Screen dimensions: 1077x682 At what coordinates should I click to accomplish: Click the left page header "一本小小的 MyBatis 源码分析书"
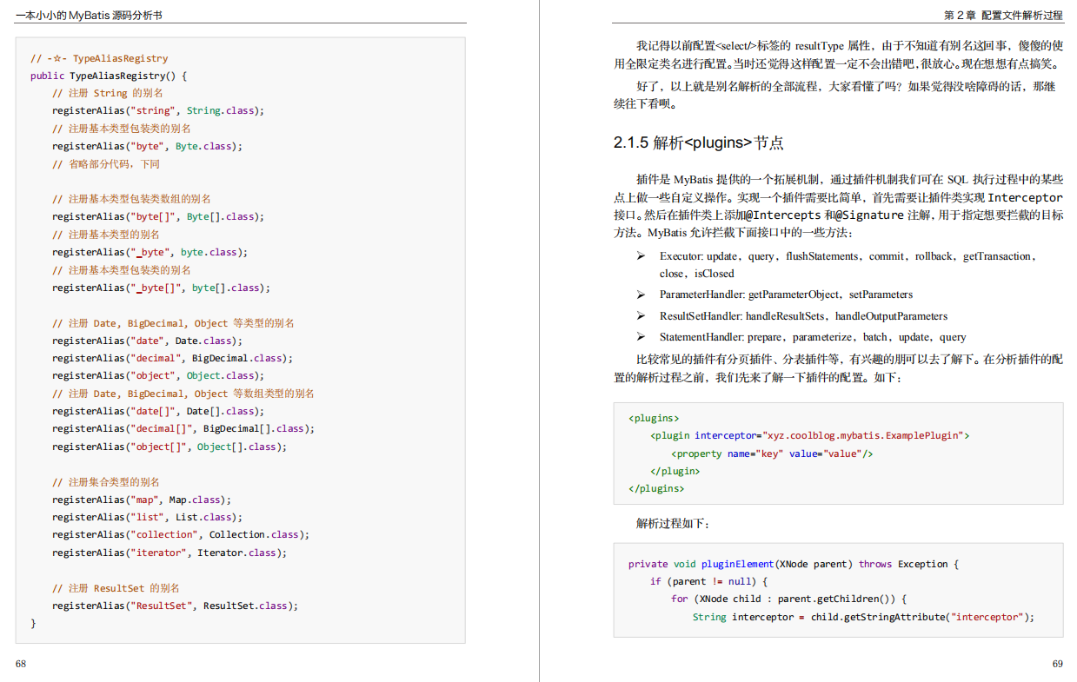coord(88,15)
